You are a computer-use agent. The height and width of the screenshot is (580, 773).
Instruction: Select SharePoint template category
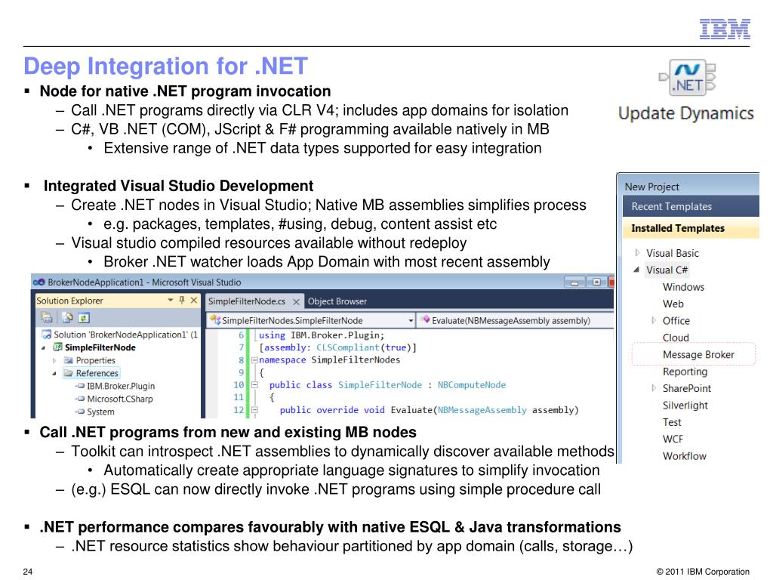(687, 388)
